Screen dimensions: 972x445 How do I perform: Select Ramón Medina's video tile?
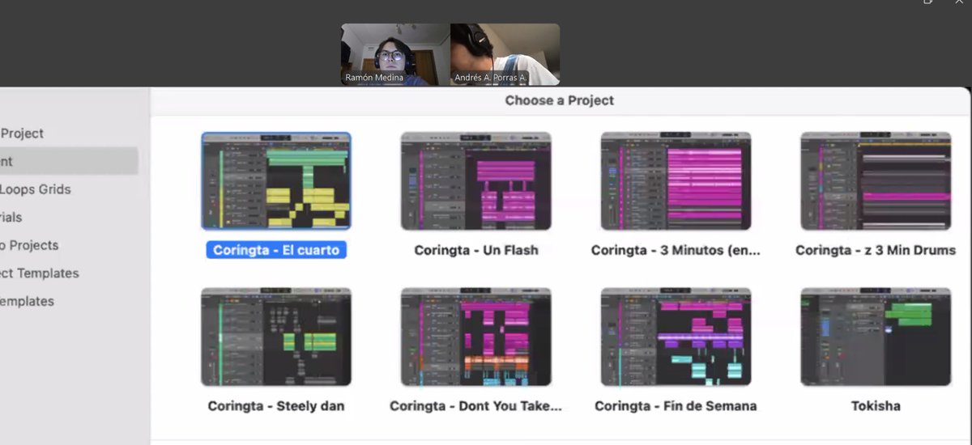(x=395, y=54)
